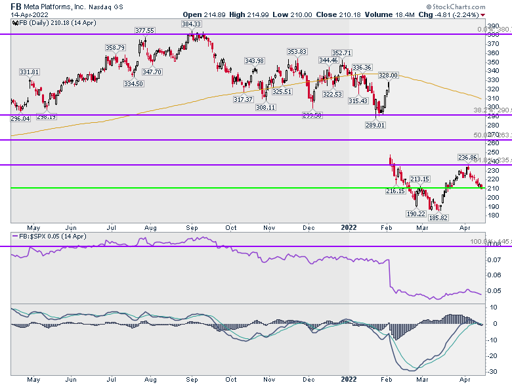Select the 317.37 price label
Image resolution: width=512 pixels, height=385 pixels.
point(243,99)
